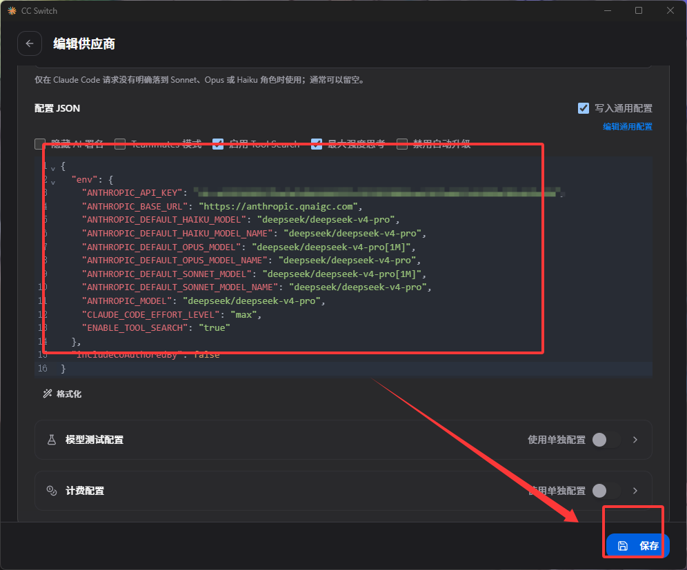Click the blurred ANTHROPIC_API_KEY value
687x570 pixels.
click(x=379, y=192)
